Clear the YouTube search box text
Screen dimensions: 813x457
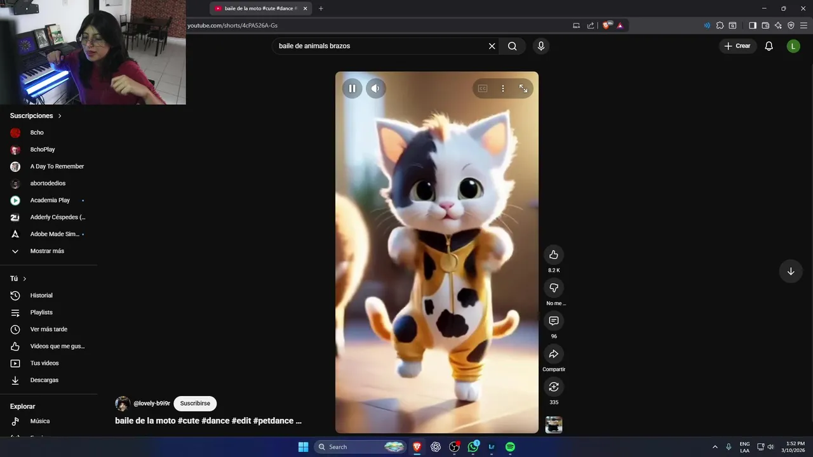click(492, 46)
